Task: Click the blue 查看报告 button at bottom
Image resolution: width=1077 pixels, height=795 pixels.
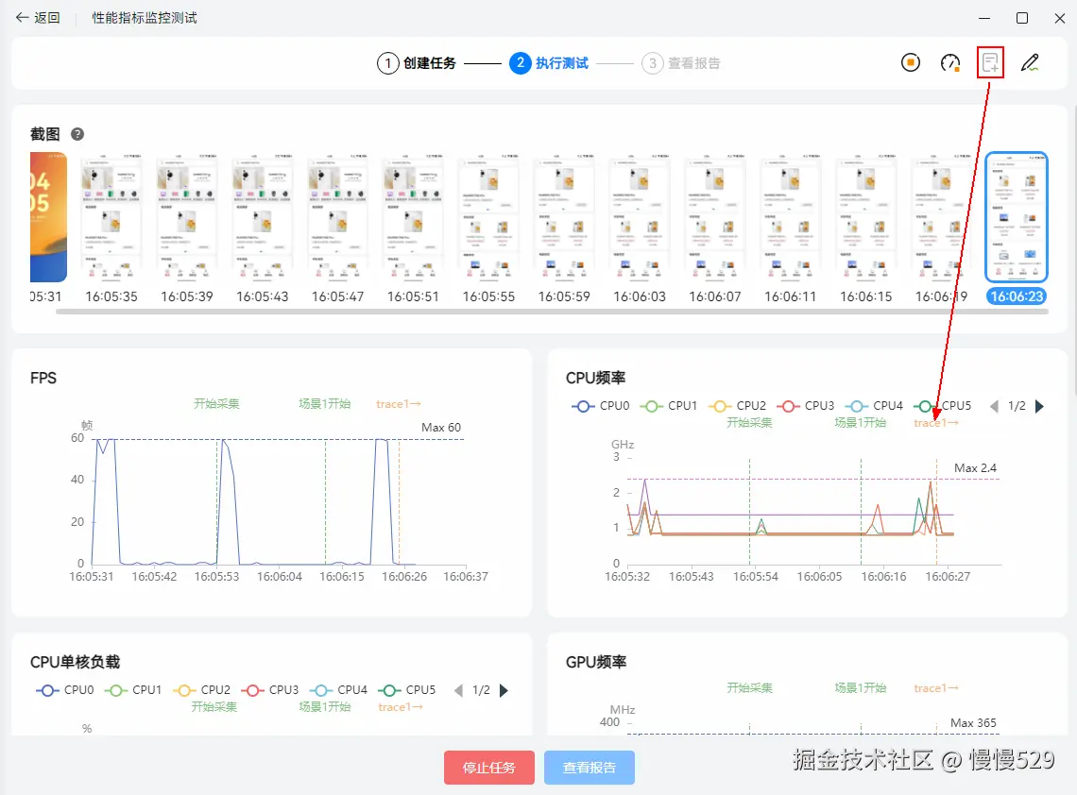Action: click(590, 768)
